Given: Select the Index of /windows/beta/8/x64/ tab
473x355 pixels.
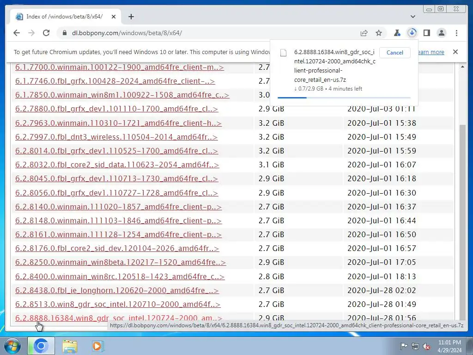Looking at the screenshot, I should click(66, 17).
